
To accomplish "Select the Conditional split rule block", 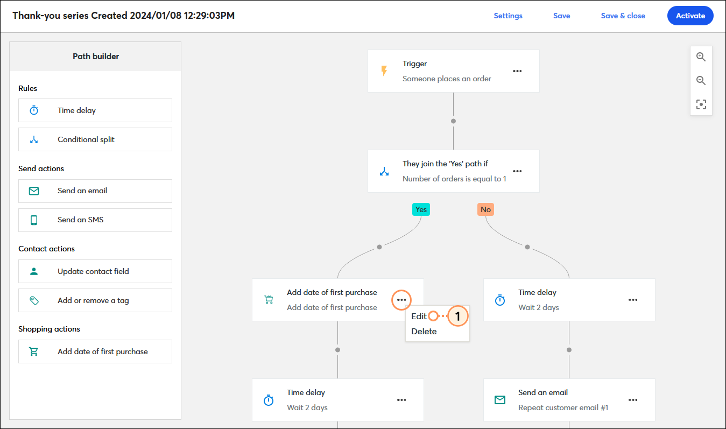I will click(x=95, y=139).
